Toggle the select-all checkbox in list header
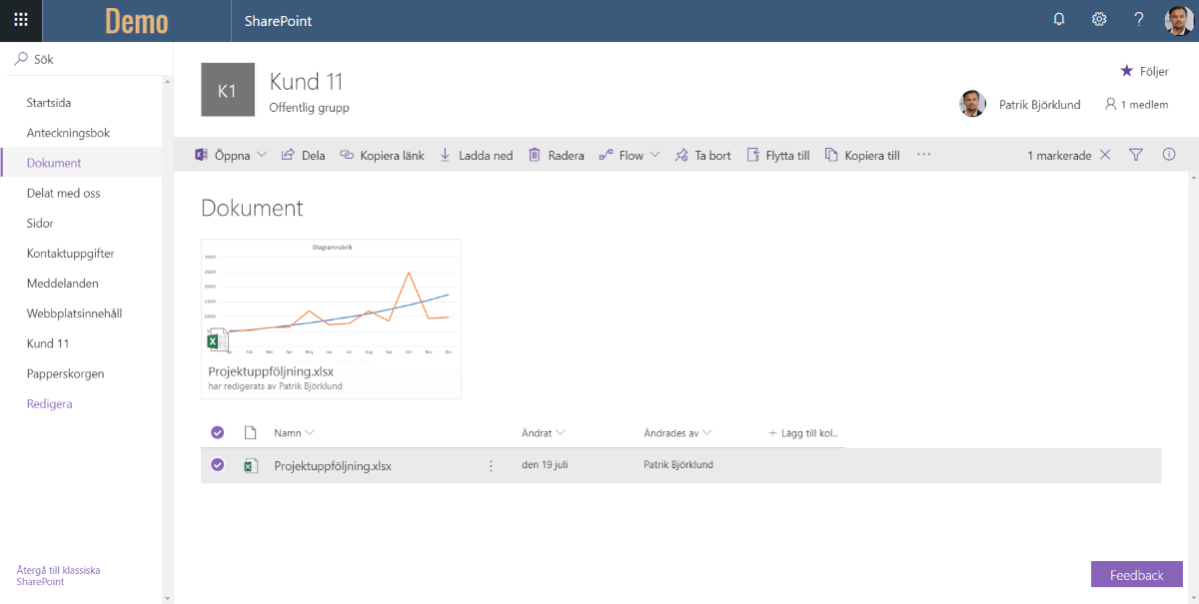Image resolution: width=1199 pixels, height=604 pixels. pyautogui.click(x=218, y=432)
